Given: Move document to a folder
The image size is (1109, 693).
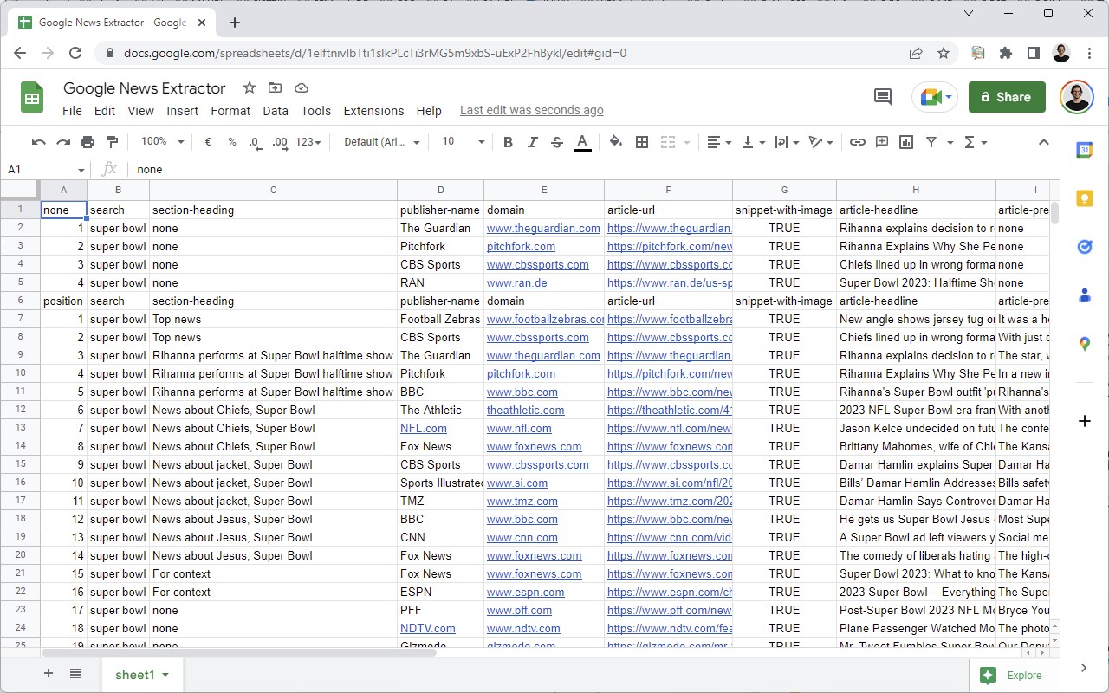Looking at the screenshot, I should click(275, 87).
